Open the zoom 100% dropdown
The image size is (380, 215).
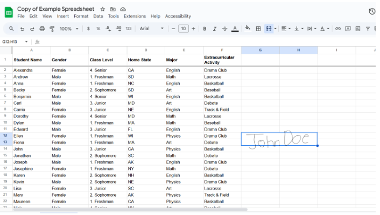68,28
